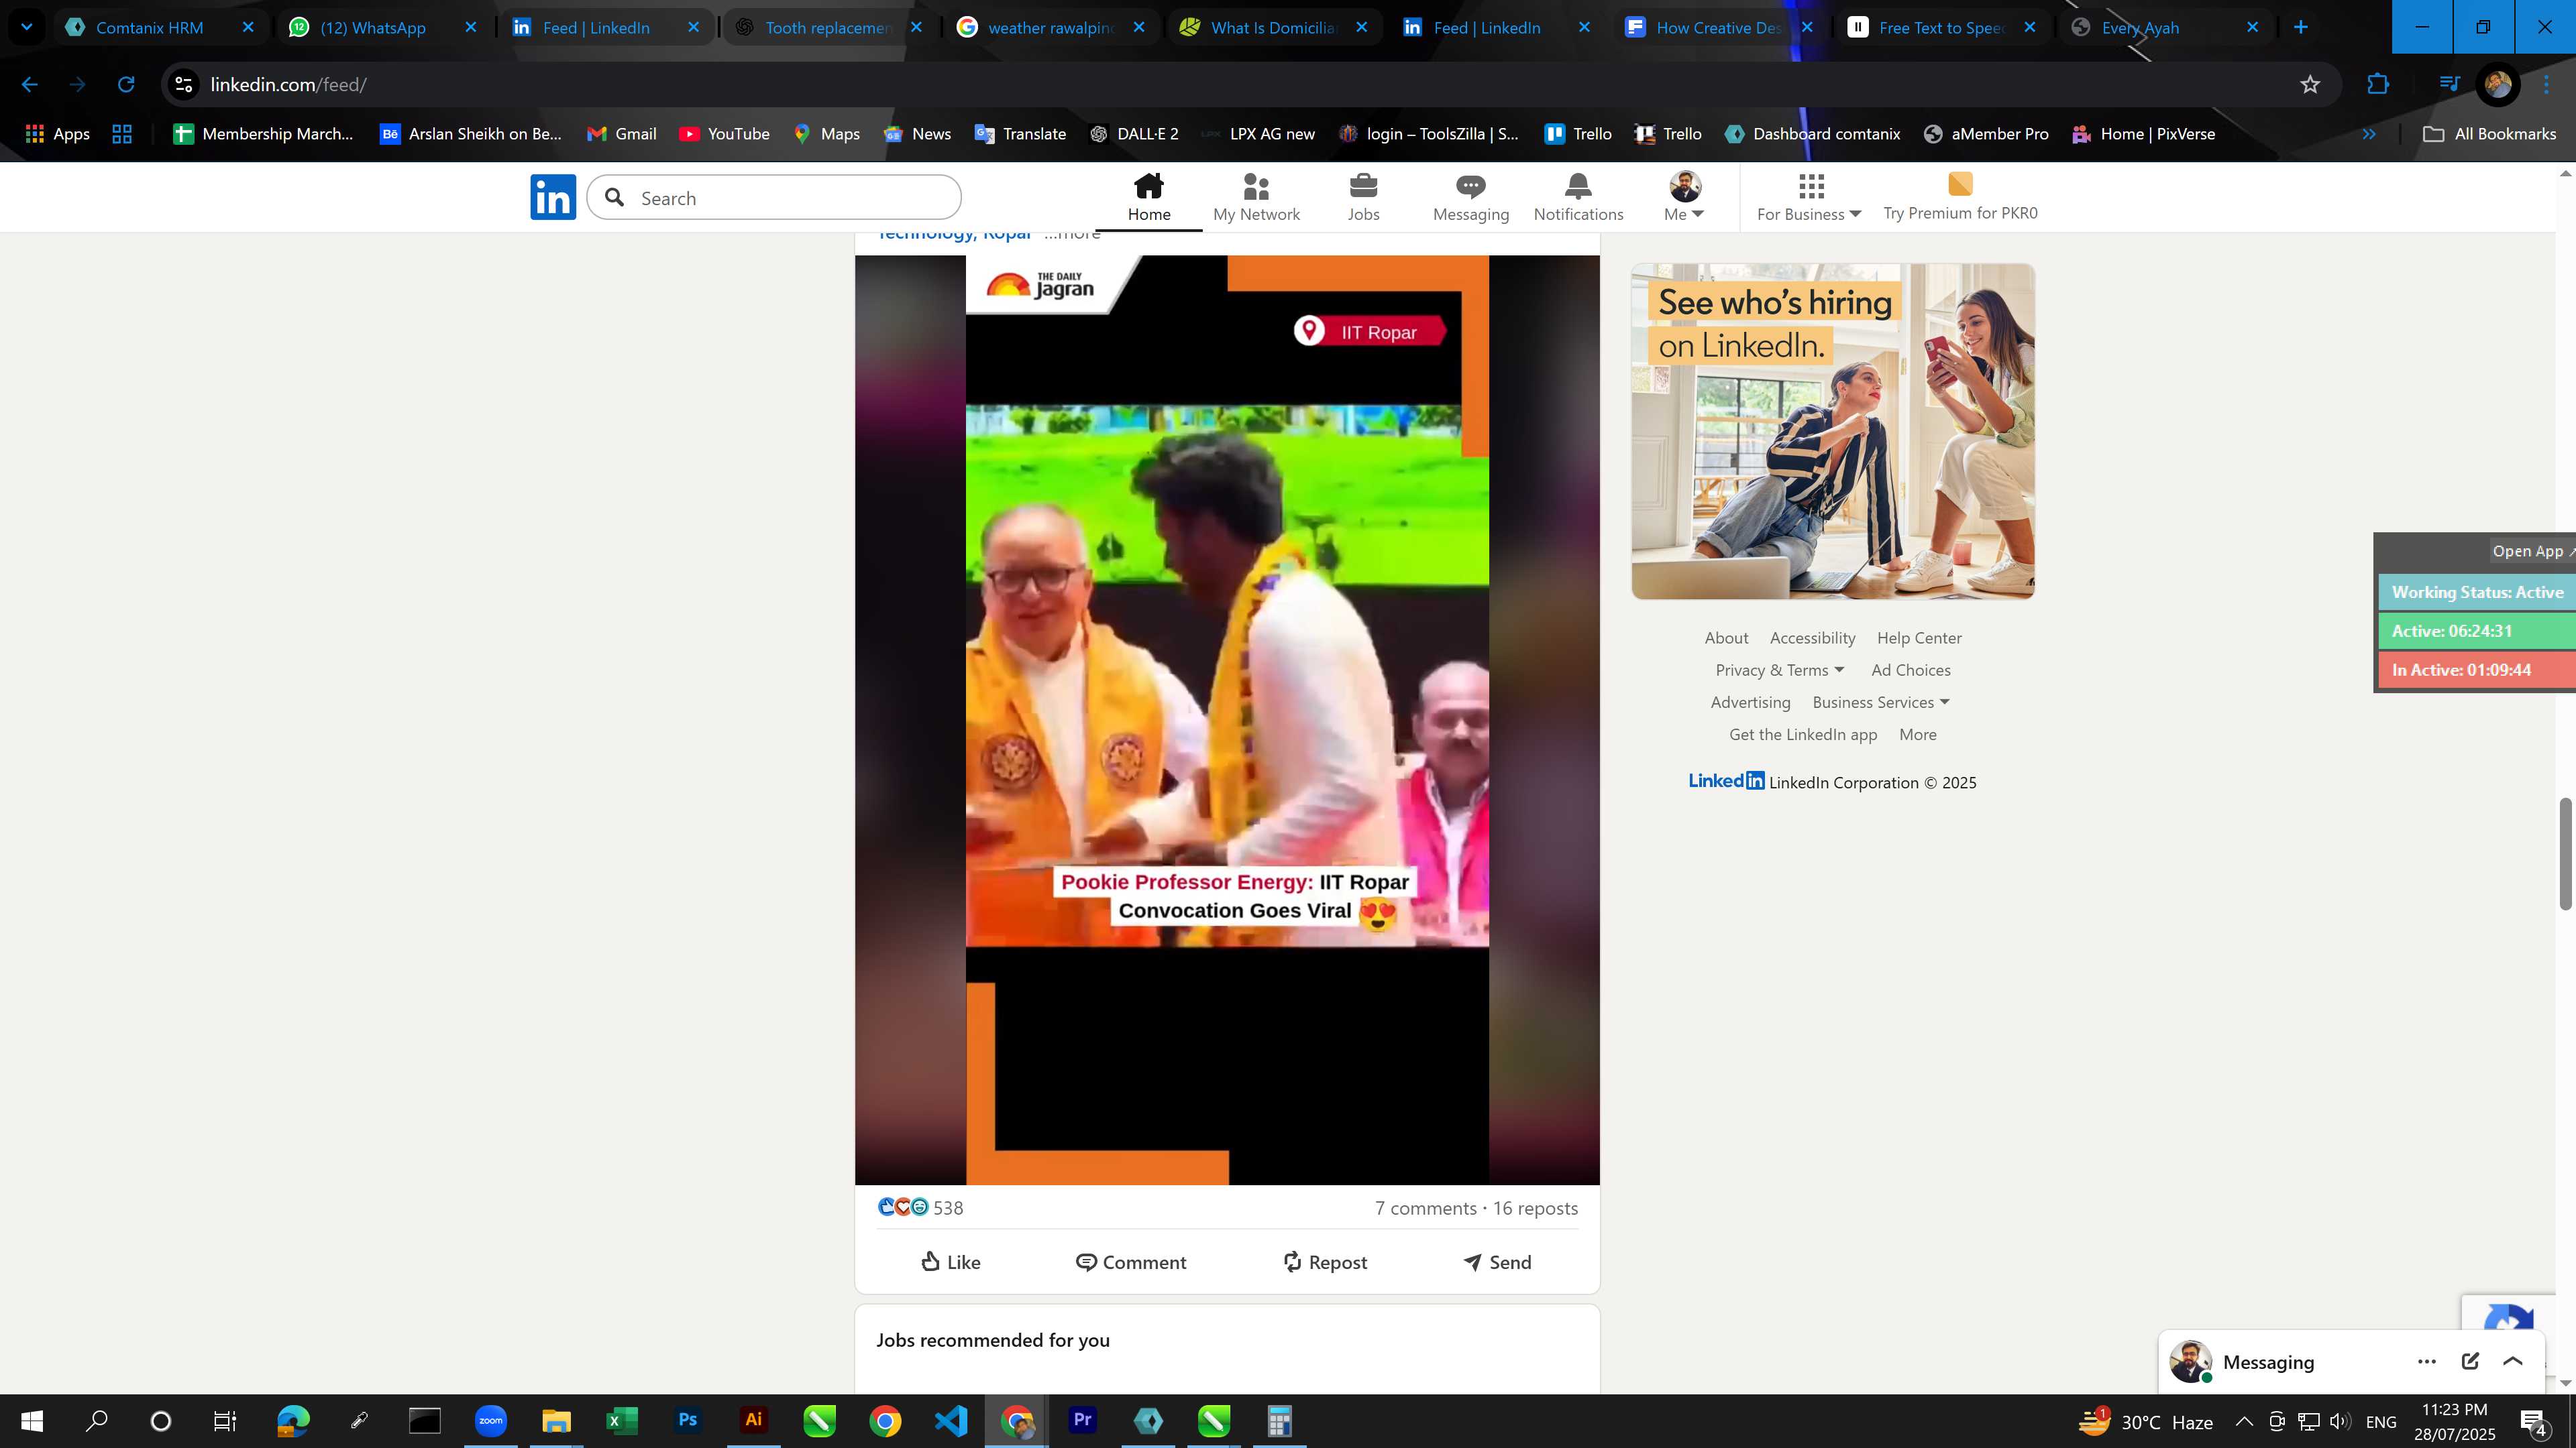Open Gmail bookmark

[621, 134]
